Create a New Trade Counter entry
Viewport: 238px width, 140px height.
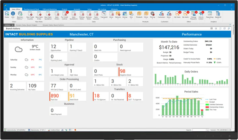tap(30, 15)
